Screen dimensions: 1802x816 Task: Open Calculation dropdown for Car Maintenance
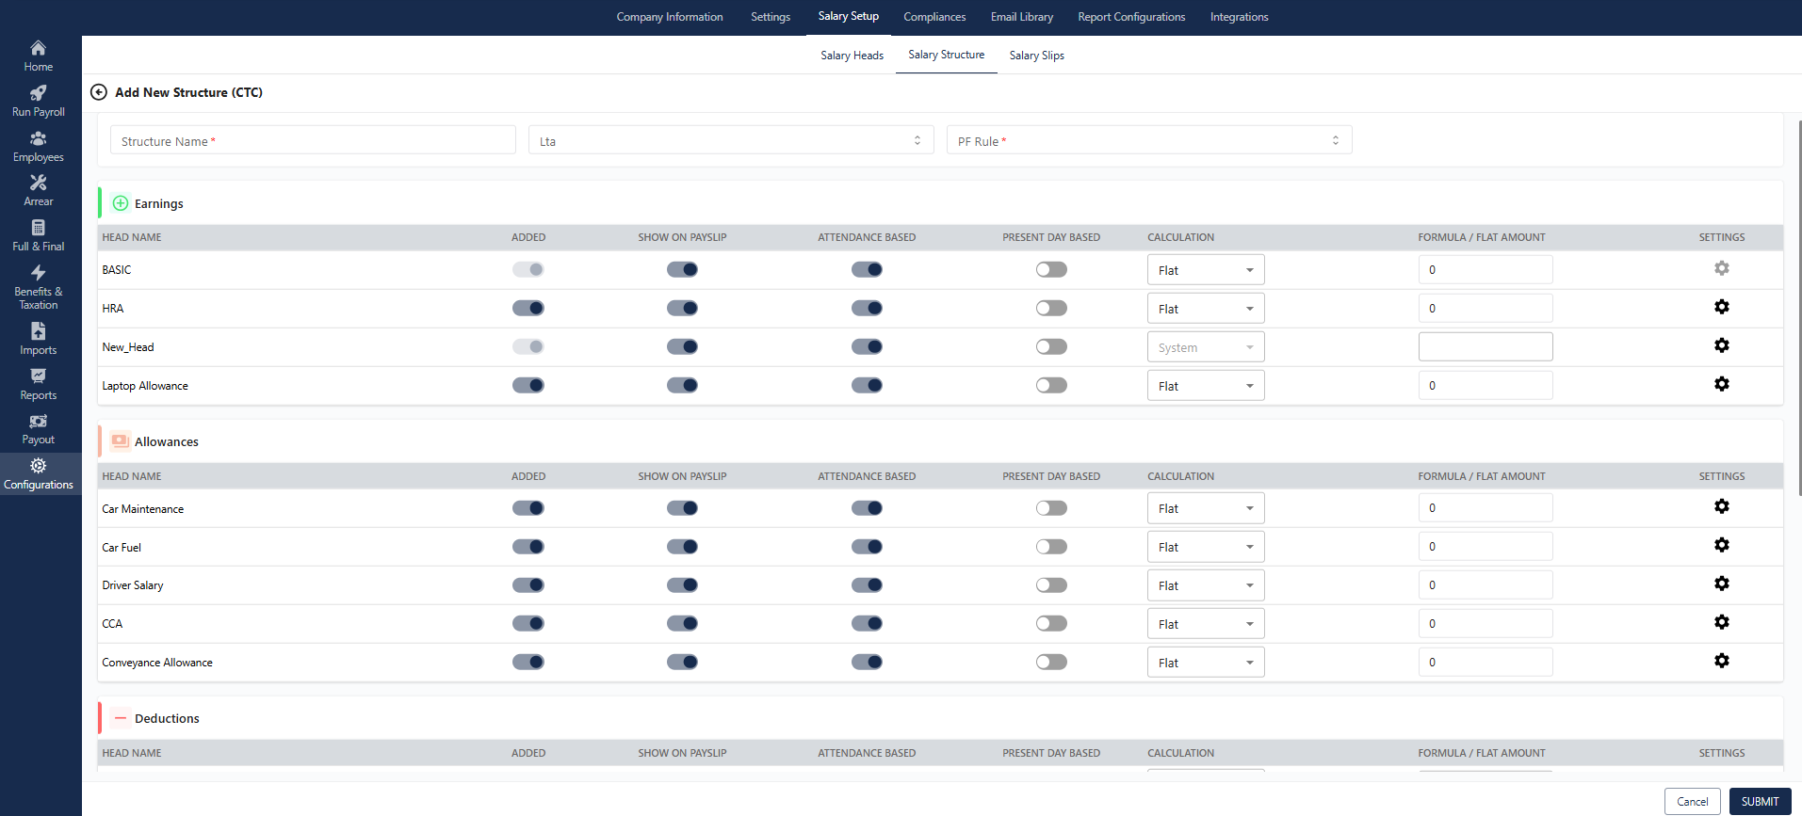[1206, 508]
